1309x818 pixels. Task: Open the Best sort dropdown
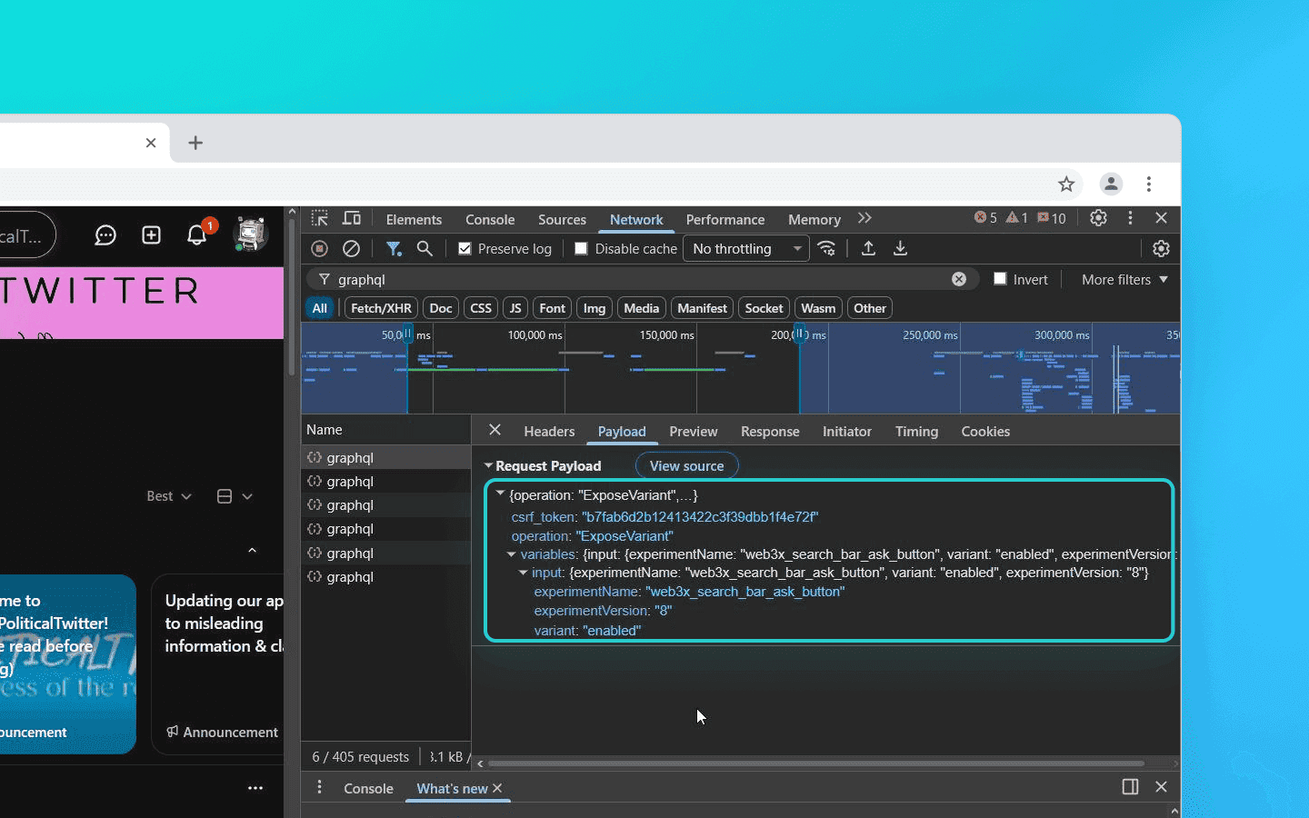point(169,496)
